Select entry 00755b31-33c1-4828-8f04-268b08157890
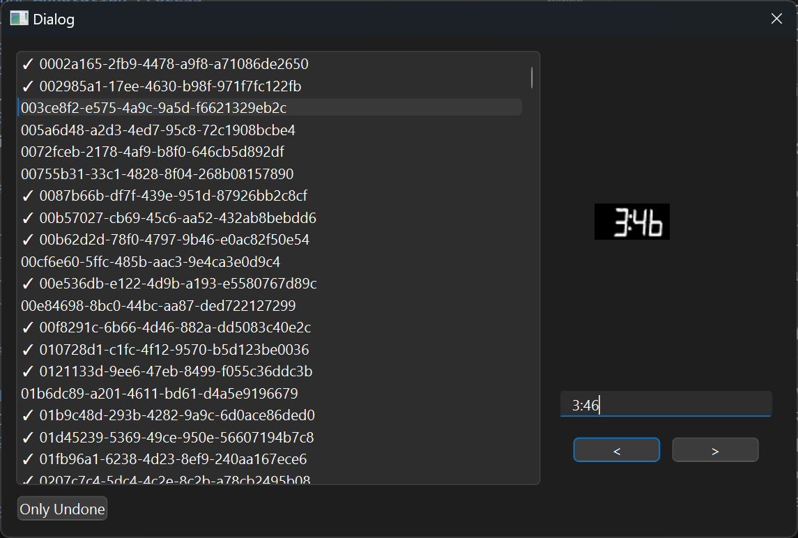 tap(270, 174)
